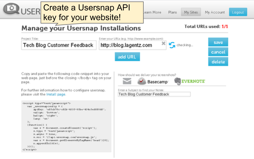Screen dimensions: 254x159
Task: Click the Manage your Usersnap Installations heading
Action: [81, 28]
